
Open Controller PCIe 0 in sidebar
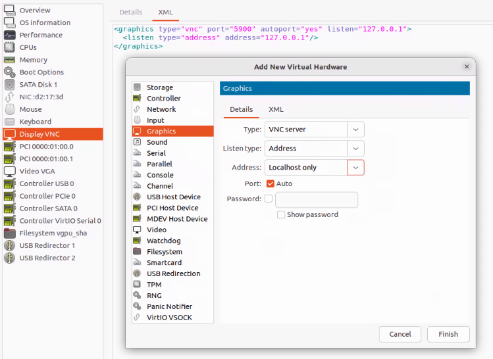pyautogui.click(x=53, y=196)
